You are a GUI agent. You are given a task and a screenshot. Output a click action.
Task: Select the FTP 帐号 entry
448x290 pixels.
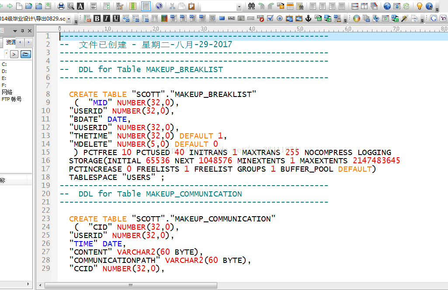[12, 99]
